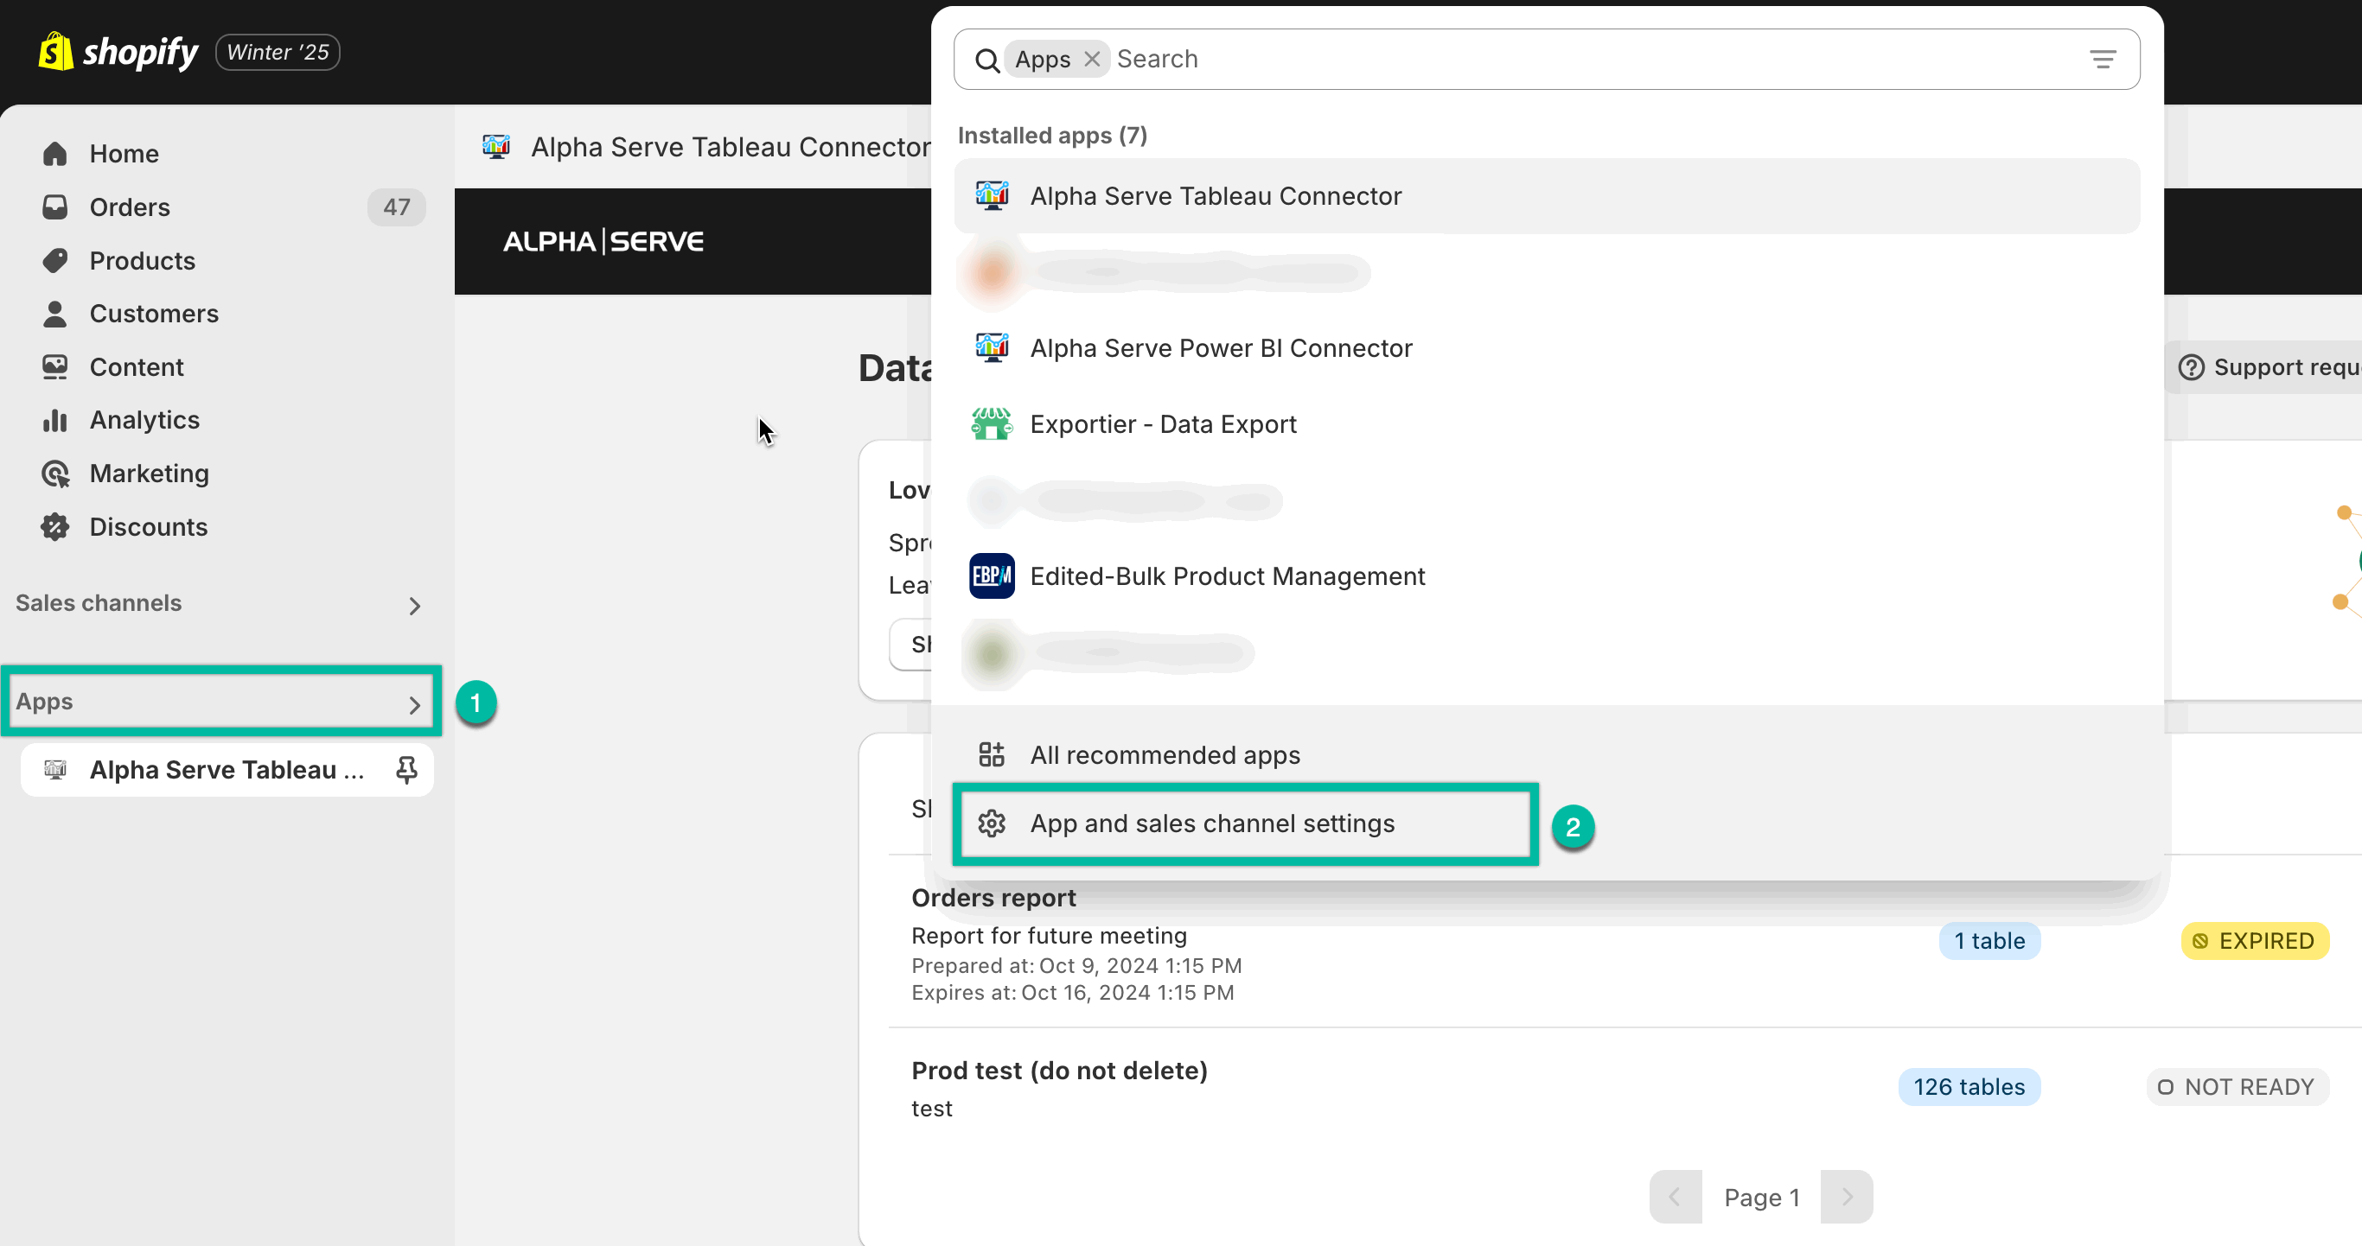Click the Alpha Serve Tableau Connector header icon
Viewport: 2362px width, 1246px height.
pos(496,147)
